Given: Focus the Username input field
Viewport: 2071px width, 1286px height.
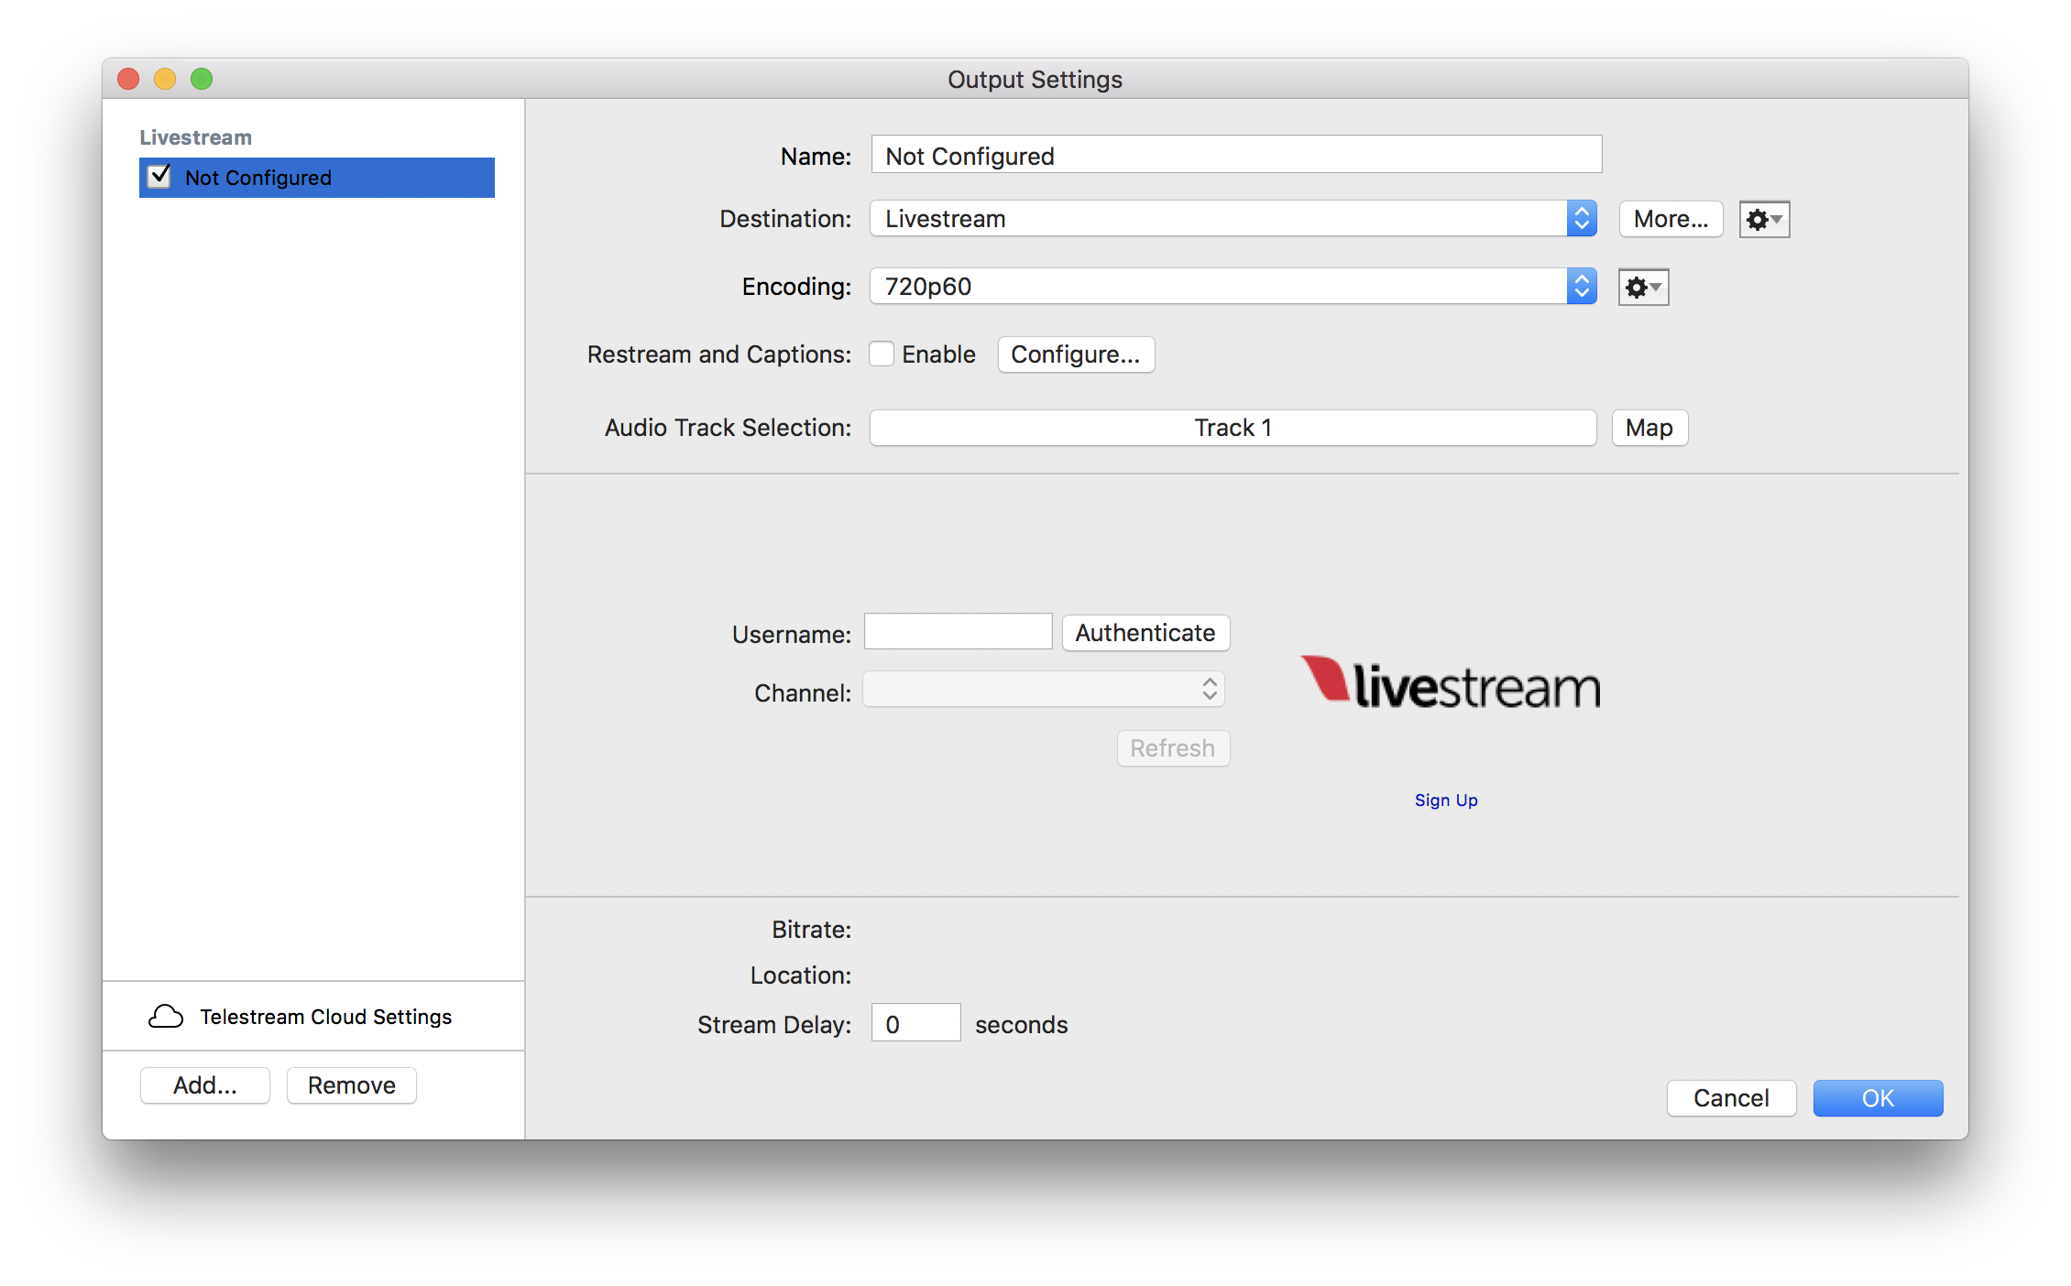Looking at the screenshot, I should point(959,632).
